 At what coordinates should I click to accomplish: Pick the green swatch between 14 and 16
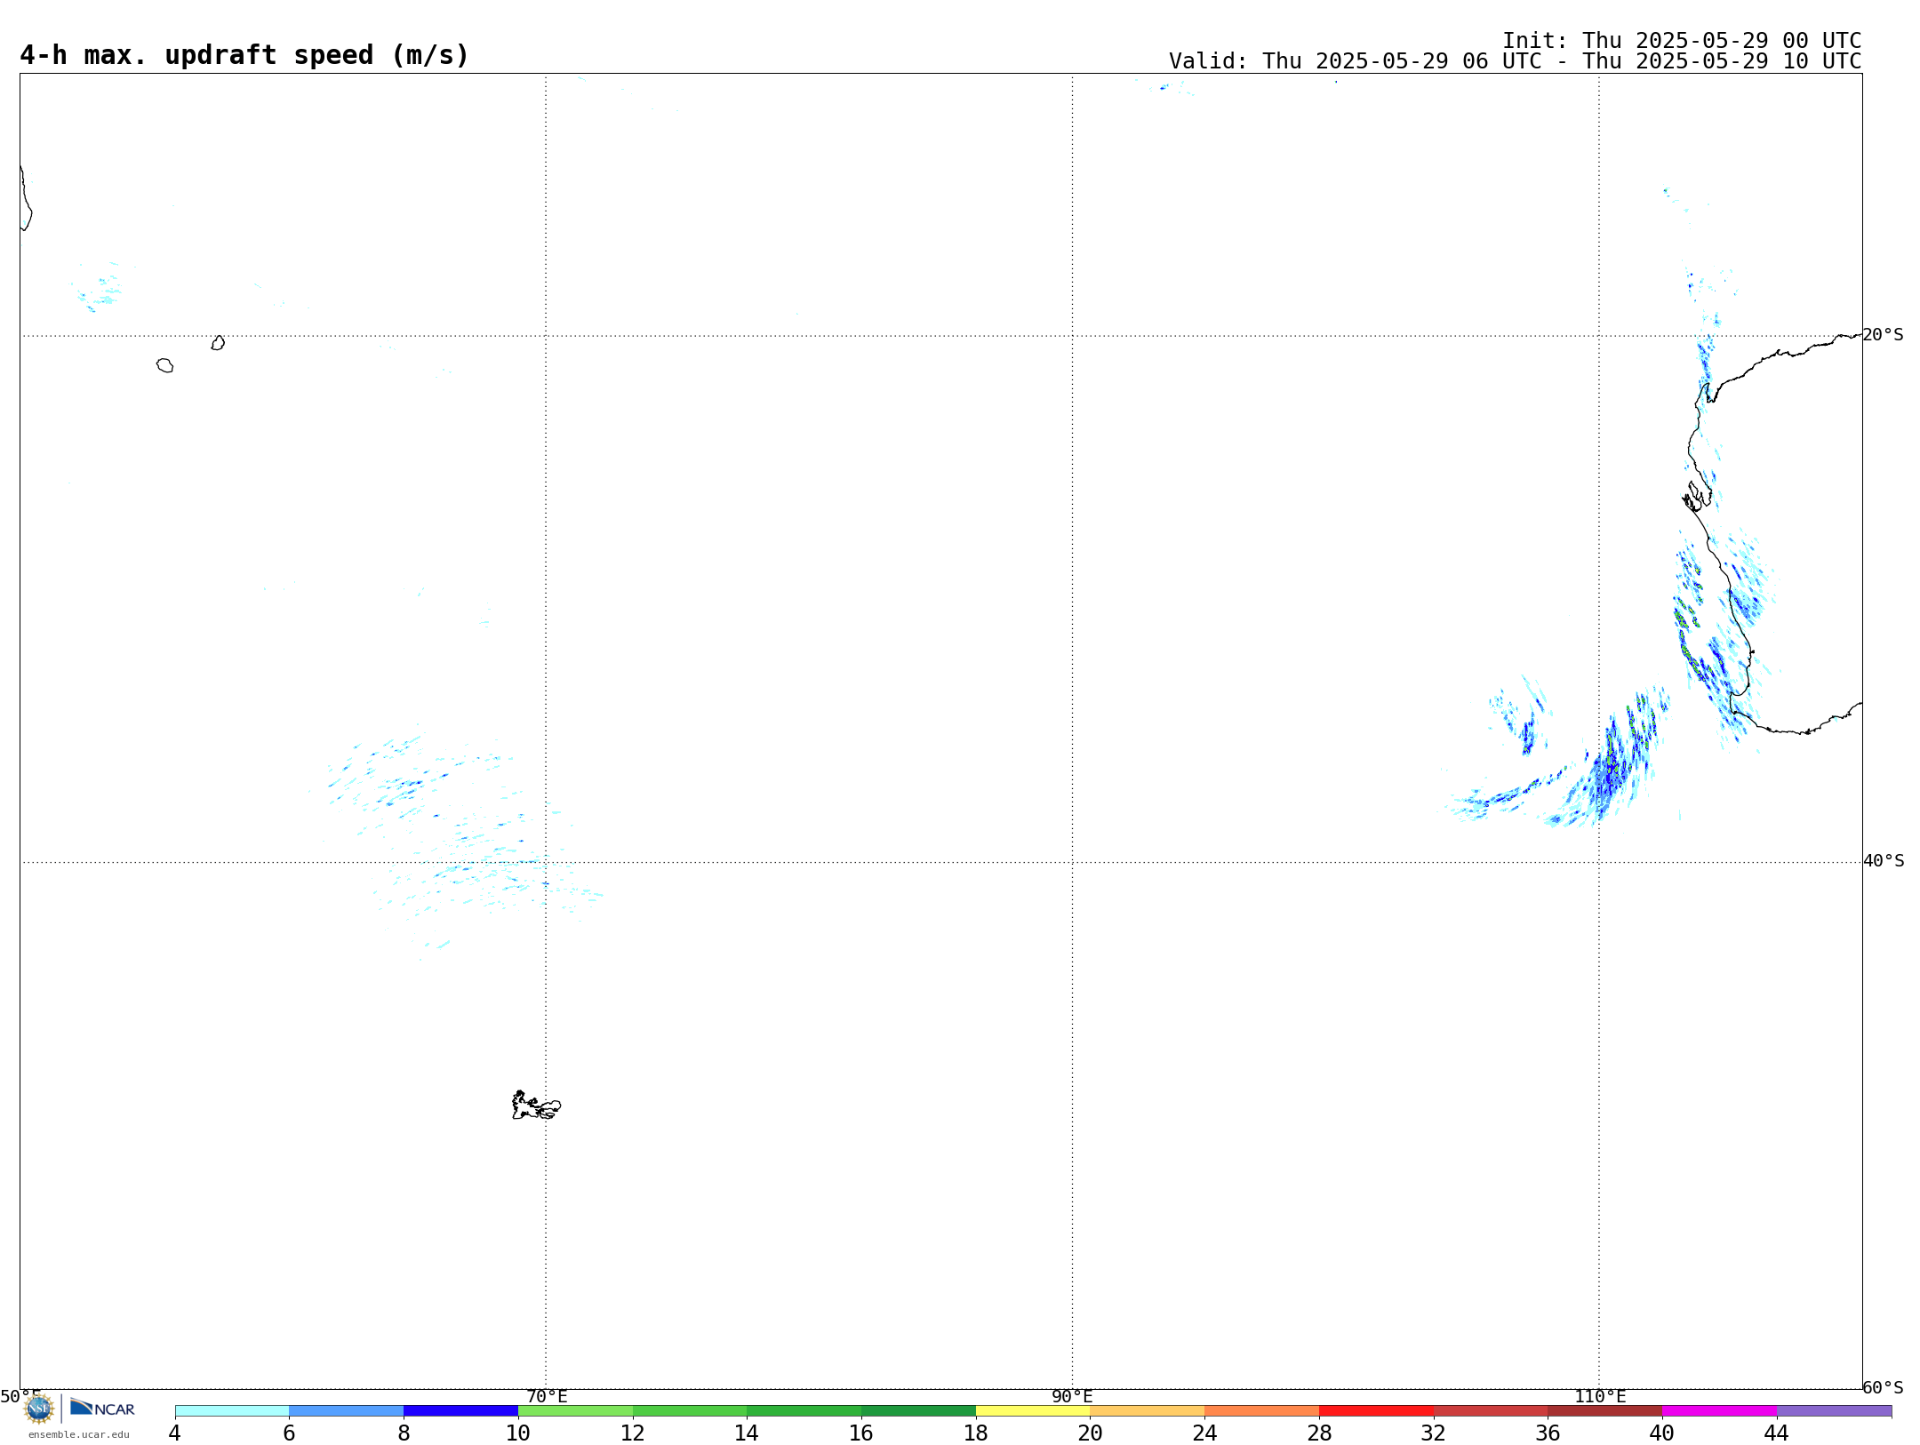[804, 1411]
